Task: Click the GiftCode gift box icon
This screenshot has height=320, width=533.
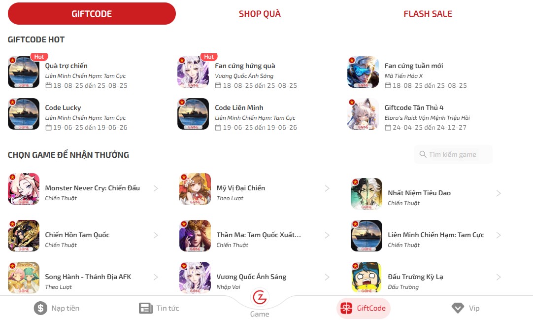Action: [346, 308]
